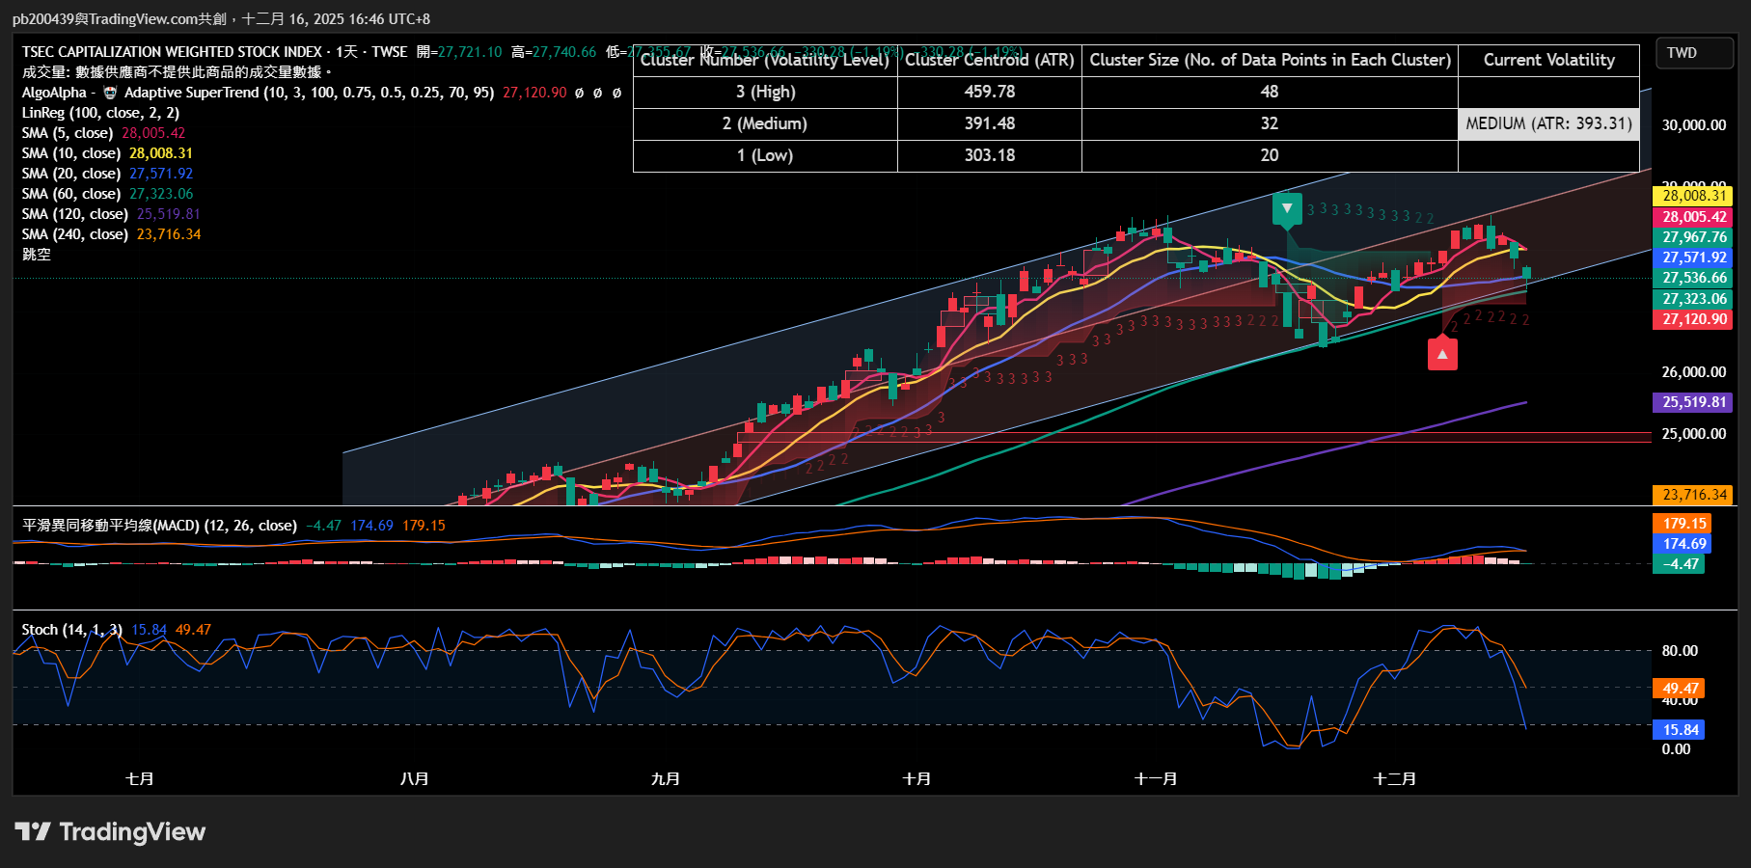Click the orange 23,716.34 price label

pos(1693,495)
